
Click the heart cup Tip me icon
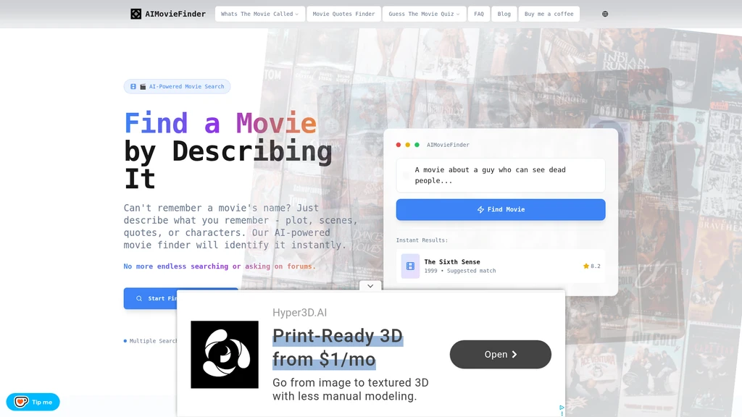(x=21, y=402)
